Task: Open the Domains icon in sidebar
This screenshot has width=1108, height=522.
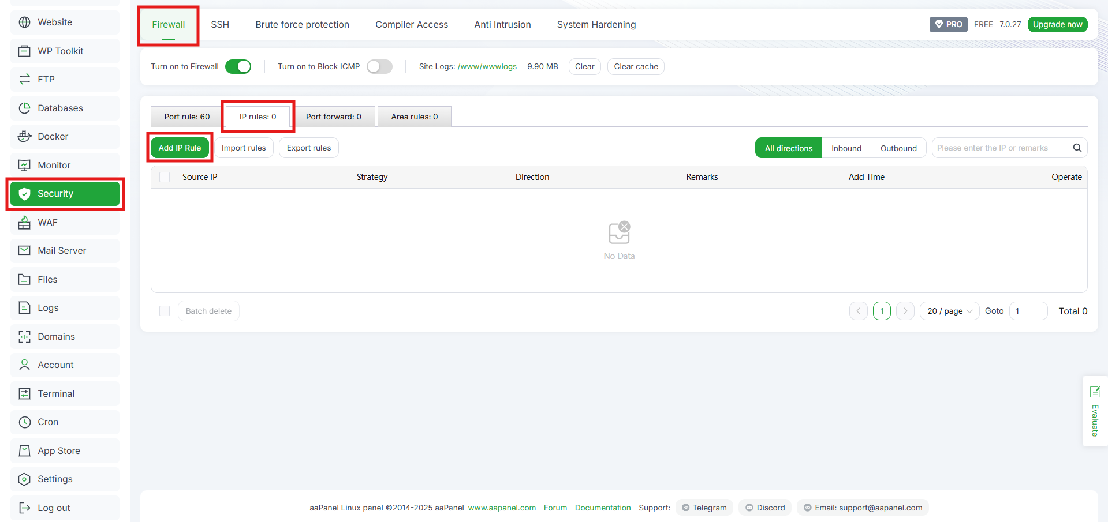Action: click(x=24, y=336)
